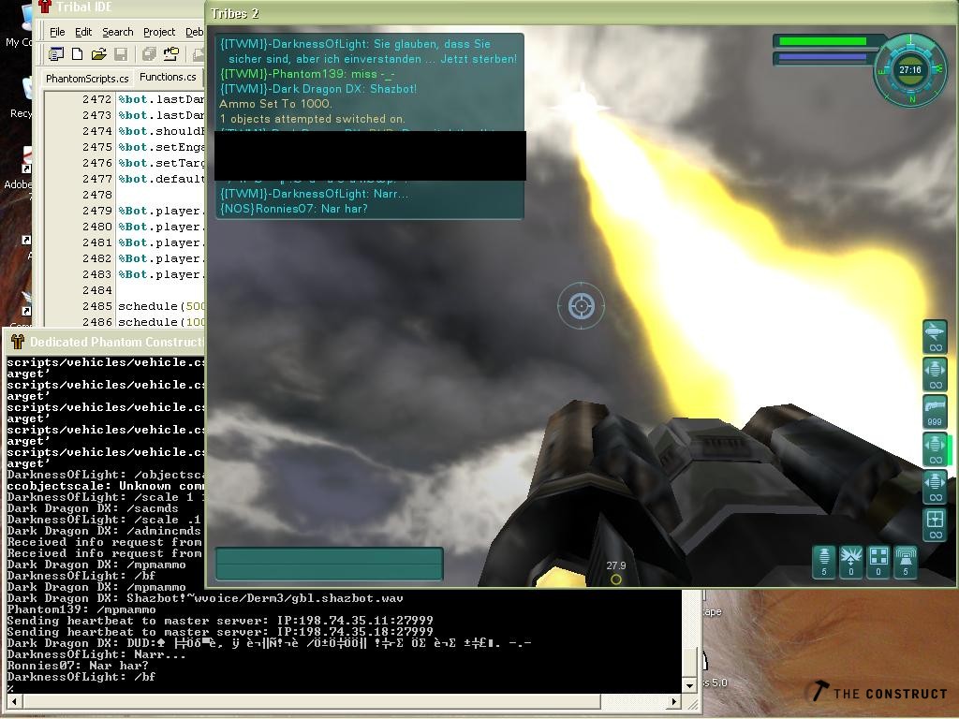959x719 pixels.
Task: Open the File menu in Tribal IDE
Action: click(57, 32)
